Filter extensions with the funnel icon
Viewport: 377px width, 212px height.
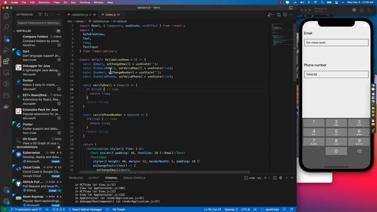(x=40, y=15)
